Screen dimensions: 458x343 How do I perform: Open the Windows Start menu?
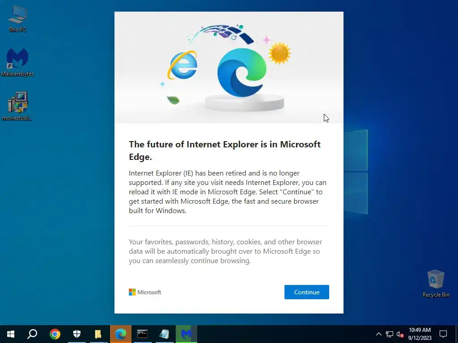(11, 334)
